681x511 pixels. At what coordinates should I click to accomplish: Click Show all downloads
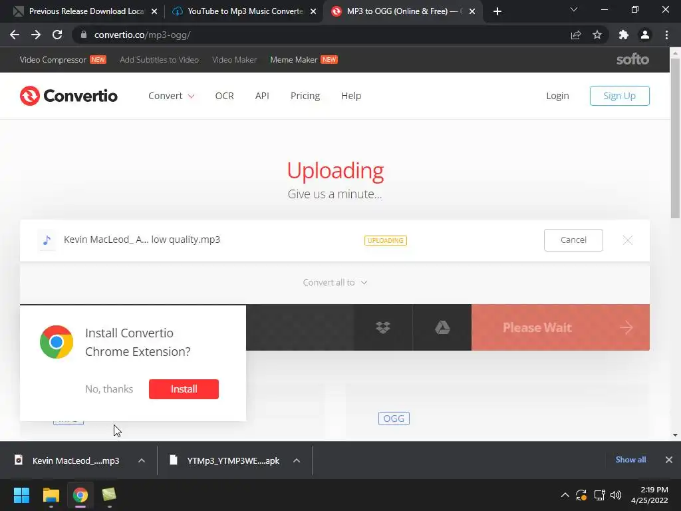[630, 460]
